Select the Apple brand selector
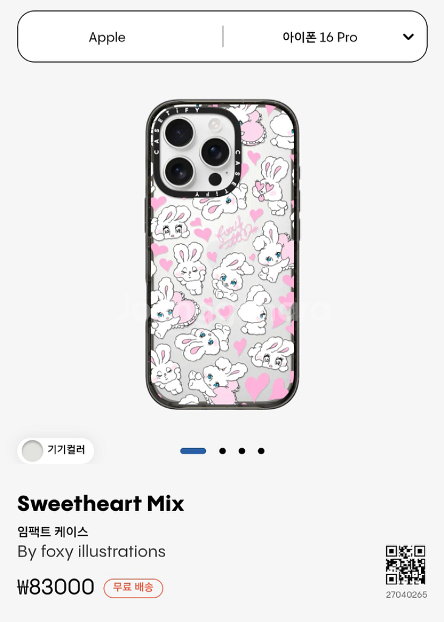Viewport: 444px width, 622px height. click(107, 37)
